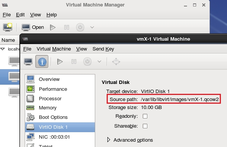Click the create new virtual machine icon
Viewport: 227px width, 147px height.
click(x=8, y=27)
